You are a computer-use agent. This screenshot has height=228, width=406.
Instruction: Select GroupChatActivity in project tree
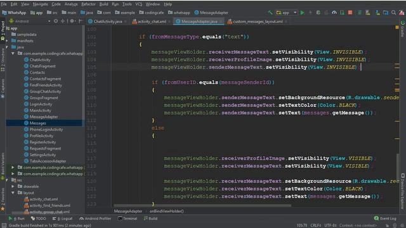click(x=45, y=91)
